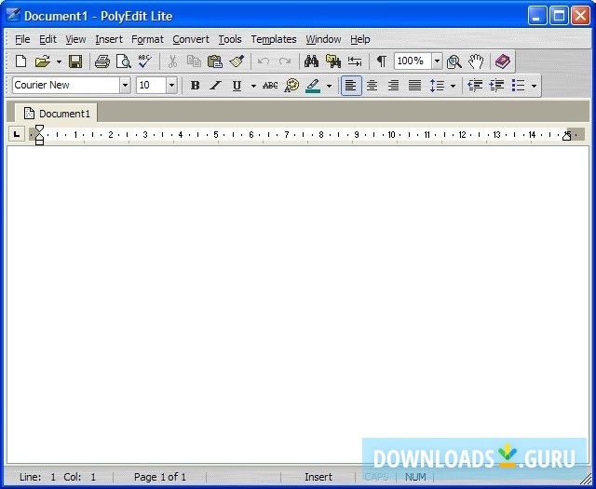
Task: Open the Templates menu
Action: pos(274,39)
